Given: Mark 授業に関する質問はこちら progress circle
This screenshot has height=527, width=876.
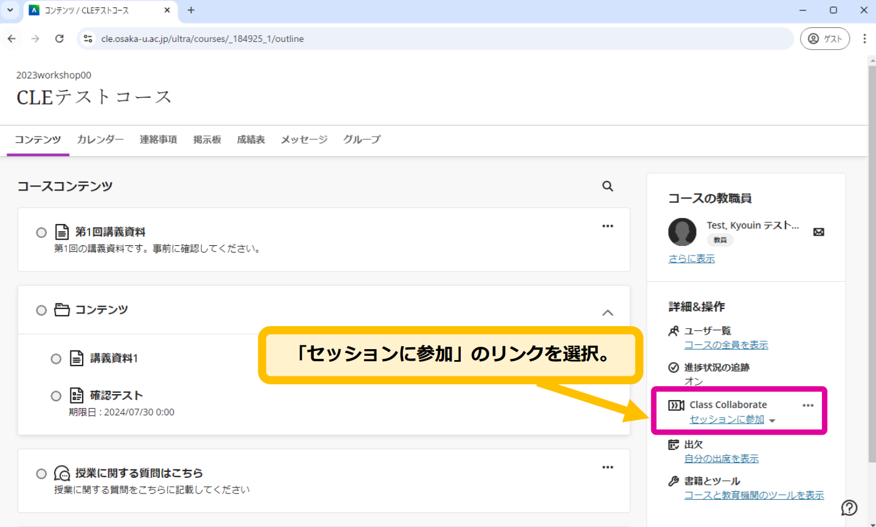Looking at the screenshot, I should (x=41, y=473).
